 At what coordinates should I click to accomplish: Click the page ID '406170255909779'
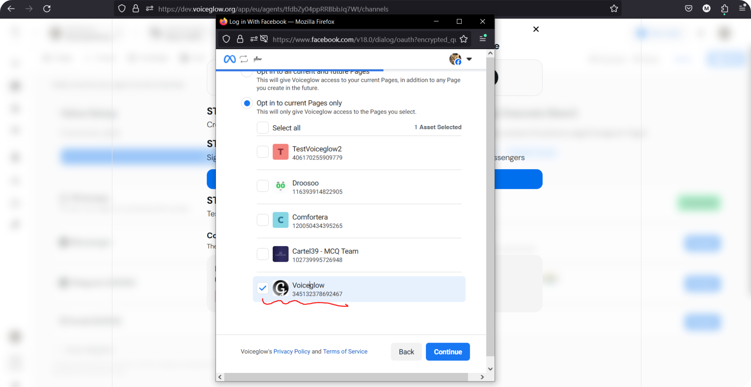coord(317,158)
